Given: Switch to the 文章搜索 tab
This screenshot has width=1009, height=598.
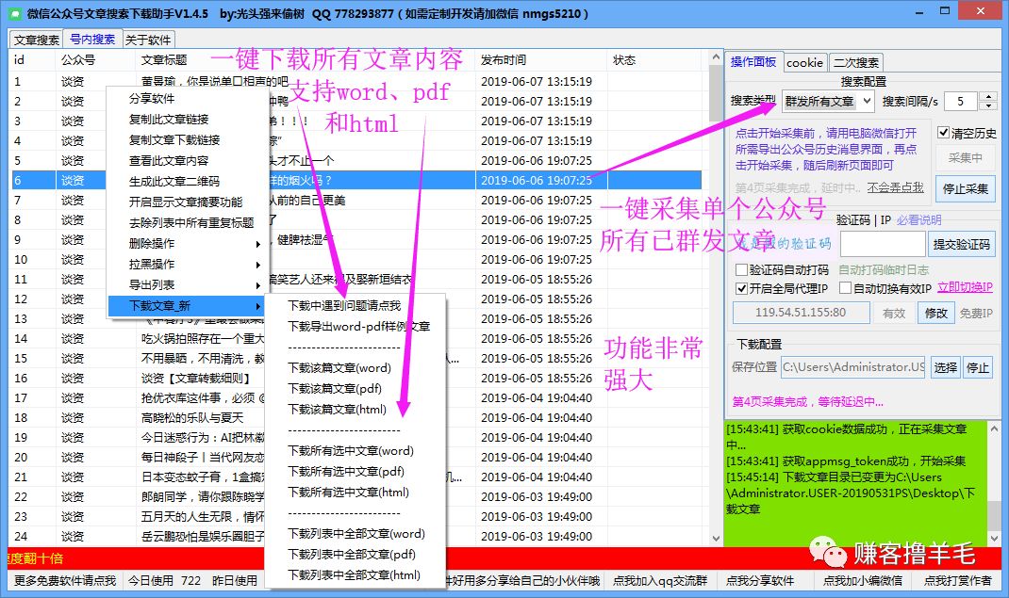Looking at the screenshot, I should (36, 40).
